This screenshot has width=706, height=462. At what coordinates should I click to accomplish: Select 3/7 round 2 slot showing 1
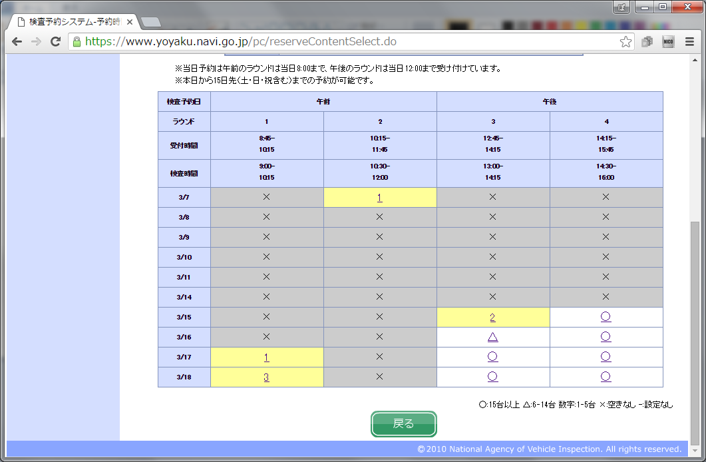tap(379, 198)
